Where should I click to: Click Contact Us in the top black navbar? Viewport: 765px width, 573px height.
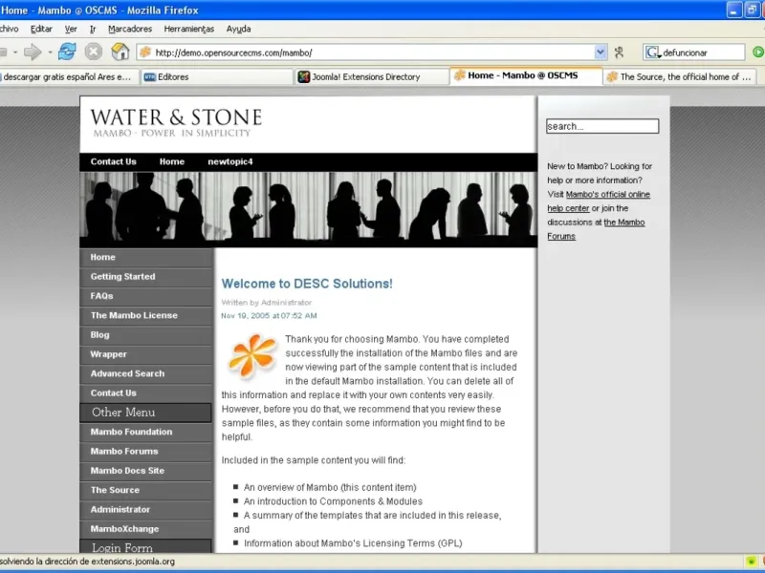pyautogui.click(x=113, y=161)
